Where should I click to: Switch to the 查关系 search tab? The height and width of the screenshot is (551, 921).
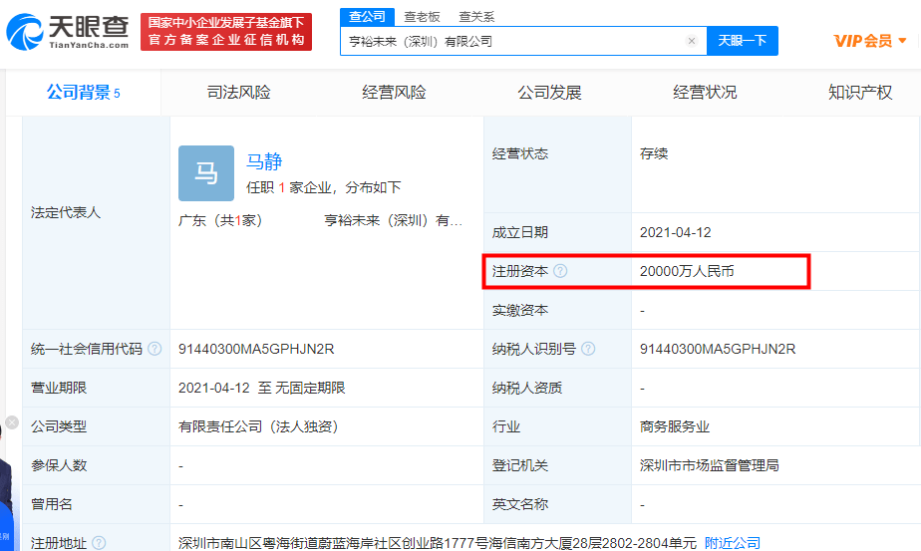(476, 17)
